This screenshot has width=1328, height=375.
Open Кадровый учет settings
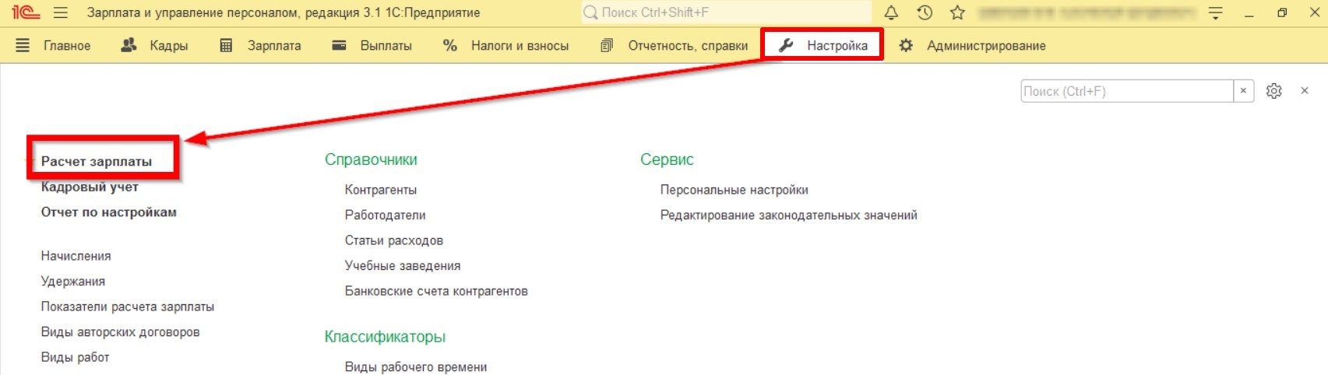pyautogui.click(x=90, y=187)
